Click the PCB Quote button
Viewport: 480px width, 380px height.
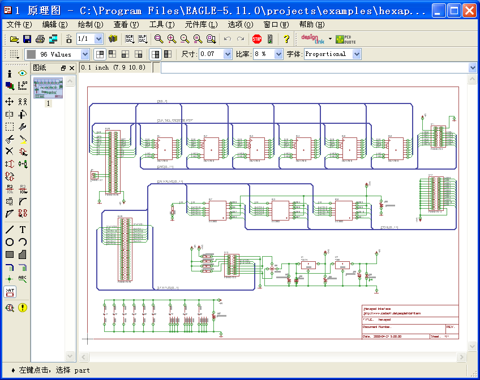[346, 39]
